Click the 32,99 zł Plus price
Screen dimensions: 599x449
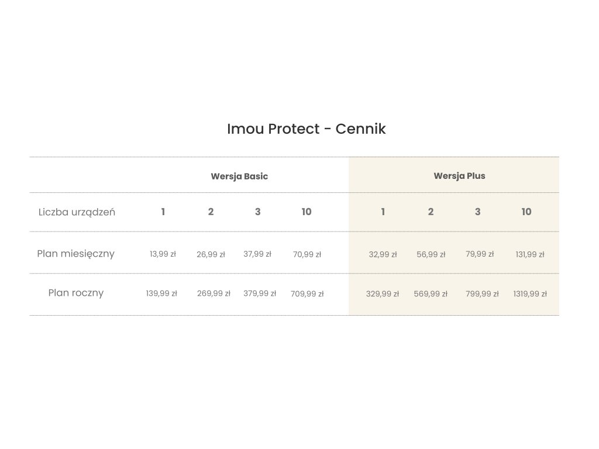383,255
